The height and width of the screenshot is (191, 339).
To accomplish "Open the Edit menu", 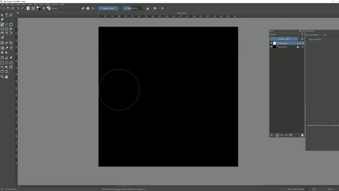I will click(7, 4).
